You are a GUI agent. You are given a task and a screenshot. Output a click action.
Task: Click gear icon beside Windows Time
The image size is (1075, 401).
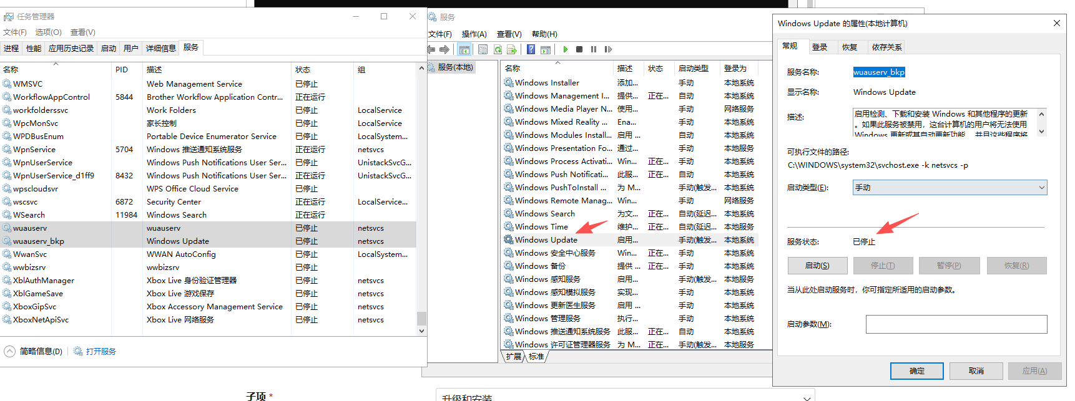pyautogui.click(x=509, y=226)
